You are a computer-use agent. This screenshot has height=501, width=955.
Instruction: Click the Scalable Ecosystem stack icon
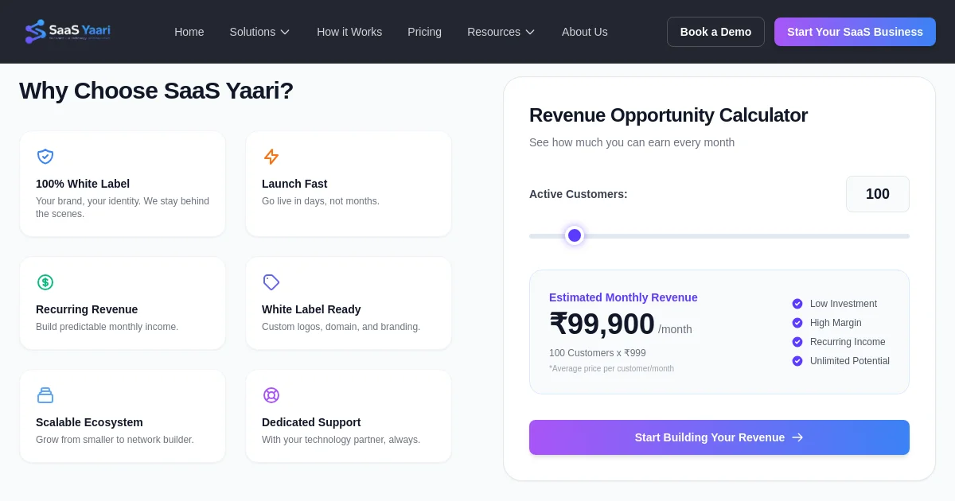click(x=45, y=395)
